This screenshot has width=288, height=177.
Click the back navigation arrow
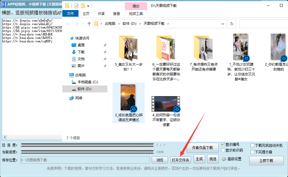click(x=68, y=24)
